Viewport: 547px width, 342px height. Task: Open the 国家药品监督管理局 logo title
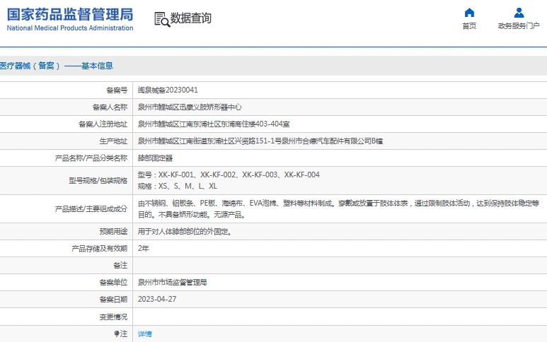point(69,14)
